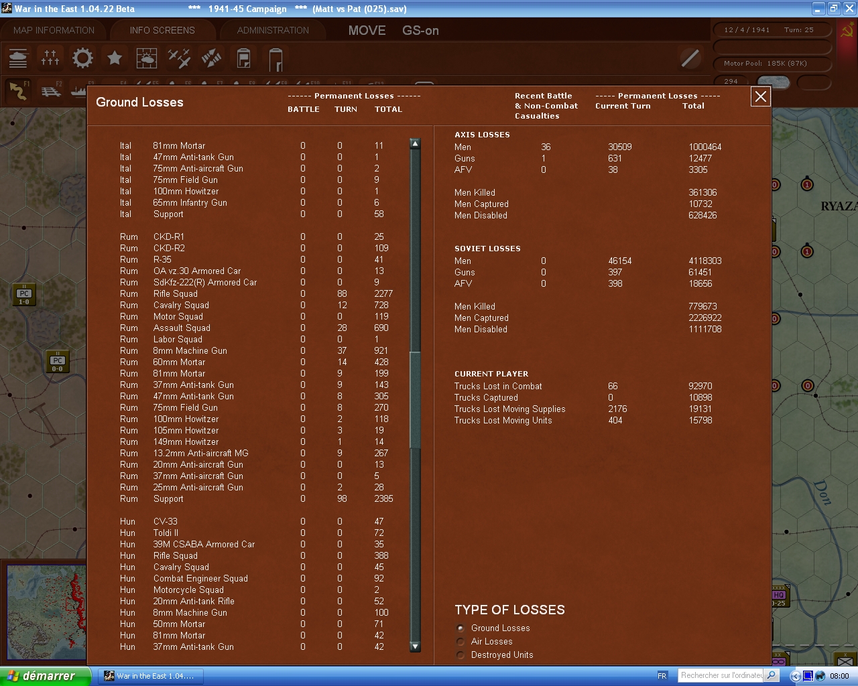The image size is (858, 686).
Task: Click Soviet Men Captured 2226922 value
Action: [705, 318]
